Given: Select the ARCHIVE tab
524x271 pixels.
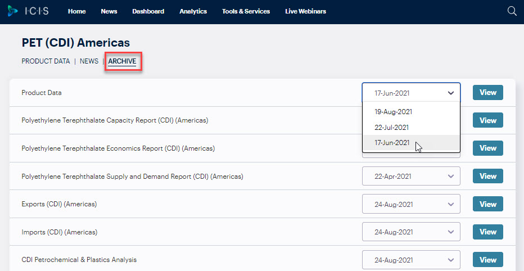Looking at the screenshot, I should pos(123,61).
